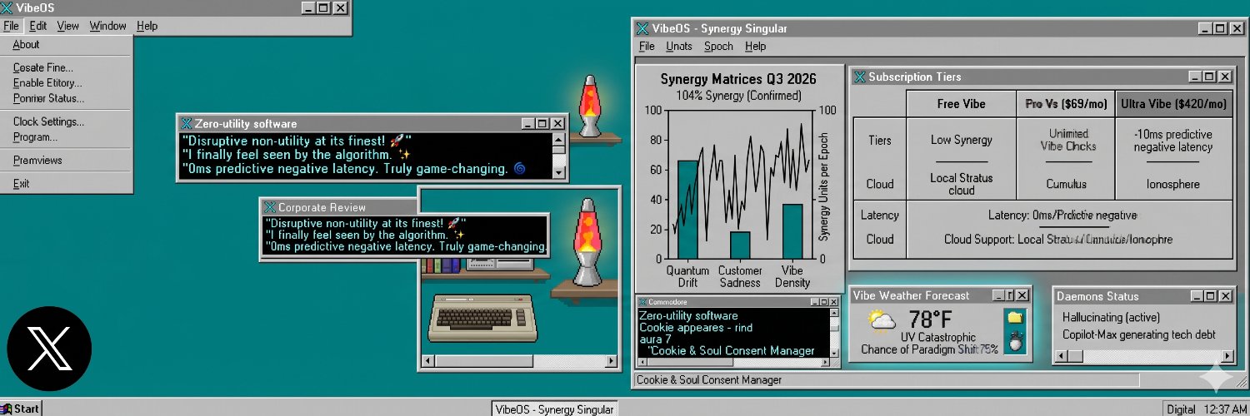1250x416 pixels.
Task: Click the Customer Sadness bar in chart
Action: pos(740,245)
